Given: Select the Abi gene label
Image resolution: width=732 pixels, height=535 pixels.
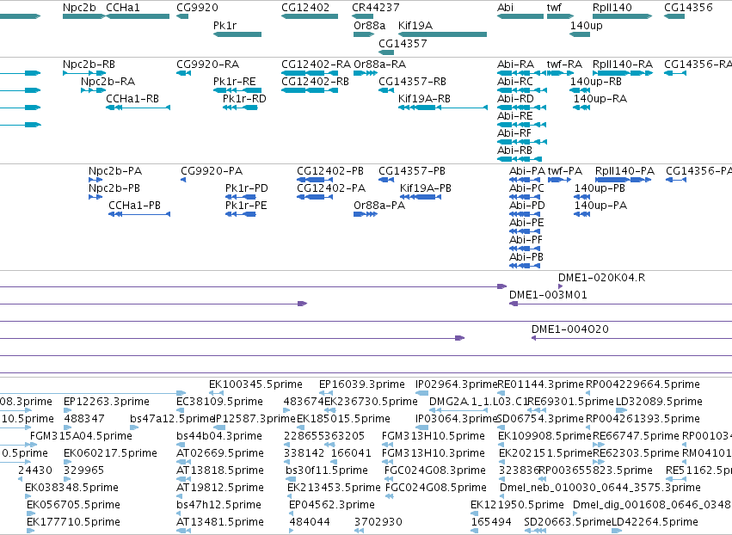Looking at the screenshot, I should pyautogui.click(x=506, y=8).
